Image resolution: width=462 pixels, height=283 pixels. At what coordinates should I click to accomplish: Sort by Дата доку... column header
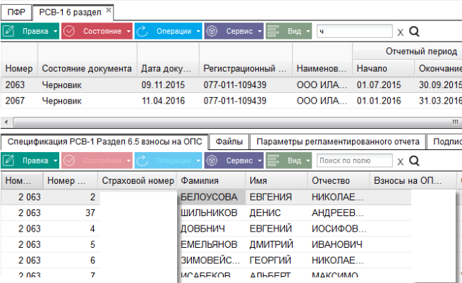point(168,68)
